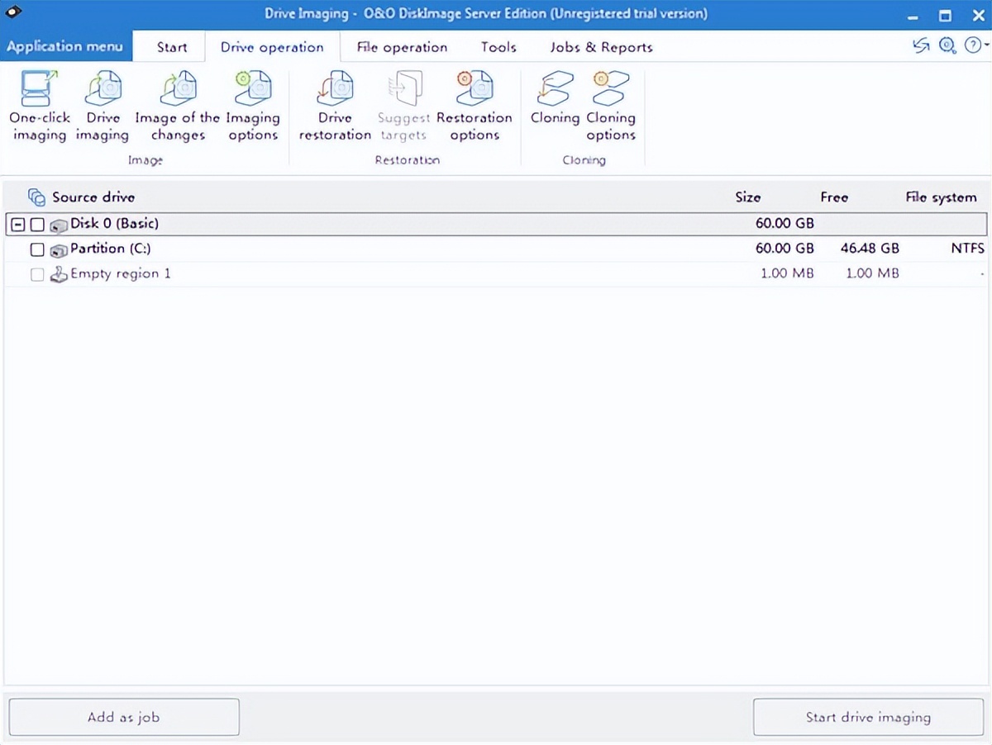The height and width of the screenshot is (745, 992).
Task: Switch to the File operation tab
Action: pyautogui.click(x=402, y=47)
